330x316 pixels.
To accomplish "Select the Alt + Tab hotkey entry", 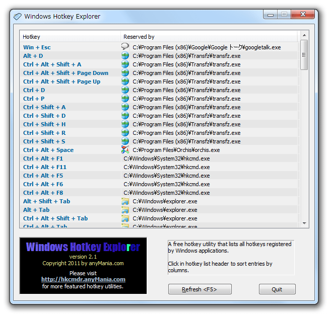I will tap(36, 210).
